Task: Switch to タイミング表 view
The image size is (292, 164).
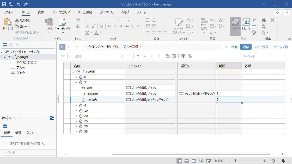Action: [x=261, y=47]
